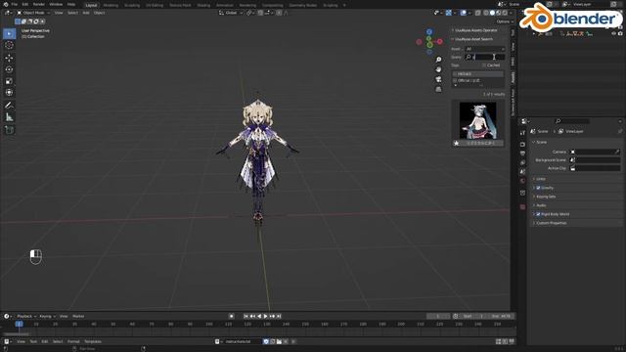Expand the Audio panel
626x352 pixels.
541,205
